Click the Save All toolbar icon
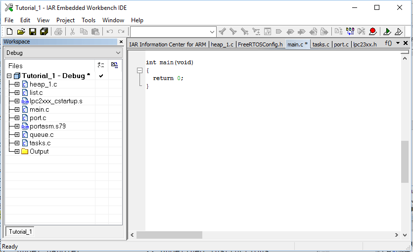Viewport: 413px width, 252px height. 44,32
